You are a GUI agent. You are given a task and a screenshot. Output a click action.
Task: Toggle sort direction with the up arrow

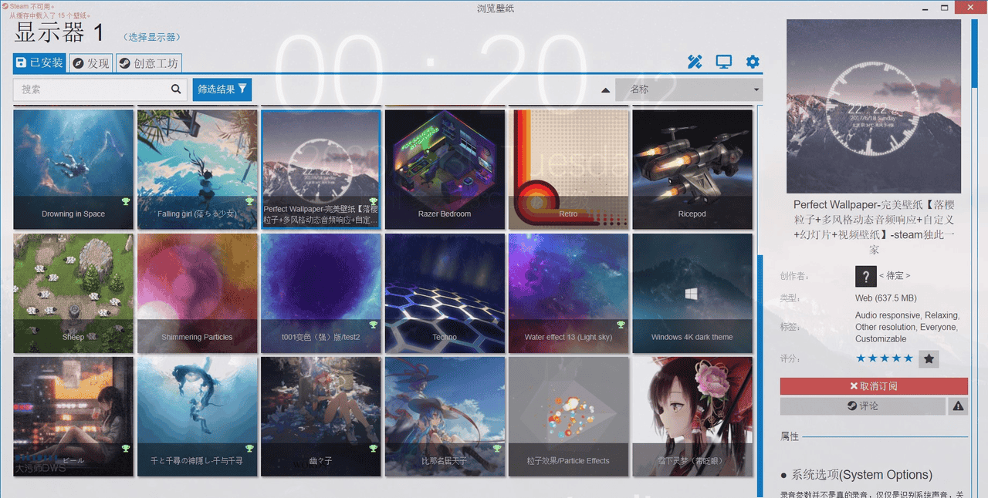[605, 90]
